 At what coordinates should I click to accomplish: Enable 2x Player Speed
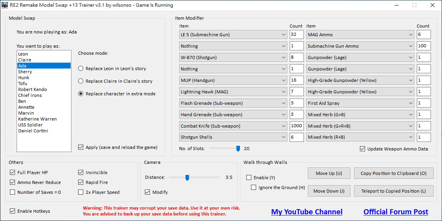coord(81,192)
